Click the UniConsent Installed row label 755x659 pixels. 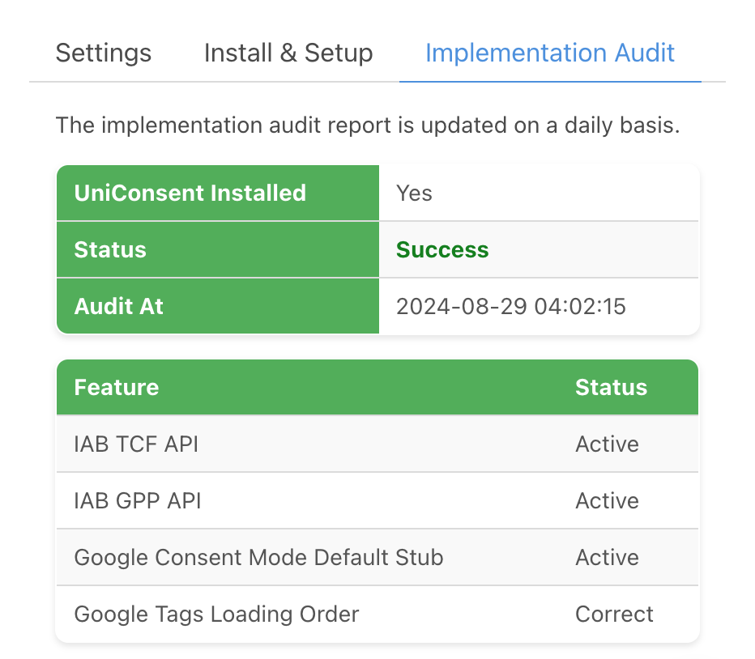tap(190, 193)
